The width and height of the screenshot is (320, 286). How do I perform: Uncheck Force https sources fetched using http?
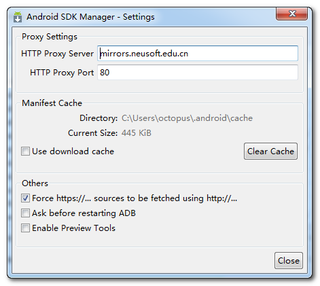25,198
